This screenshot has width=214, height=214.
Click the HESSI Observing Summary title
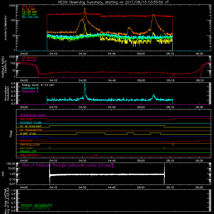coord(113,2)
